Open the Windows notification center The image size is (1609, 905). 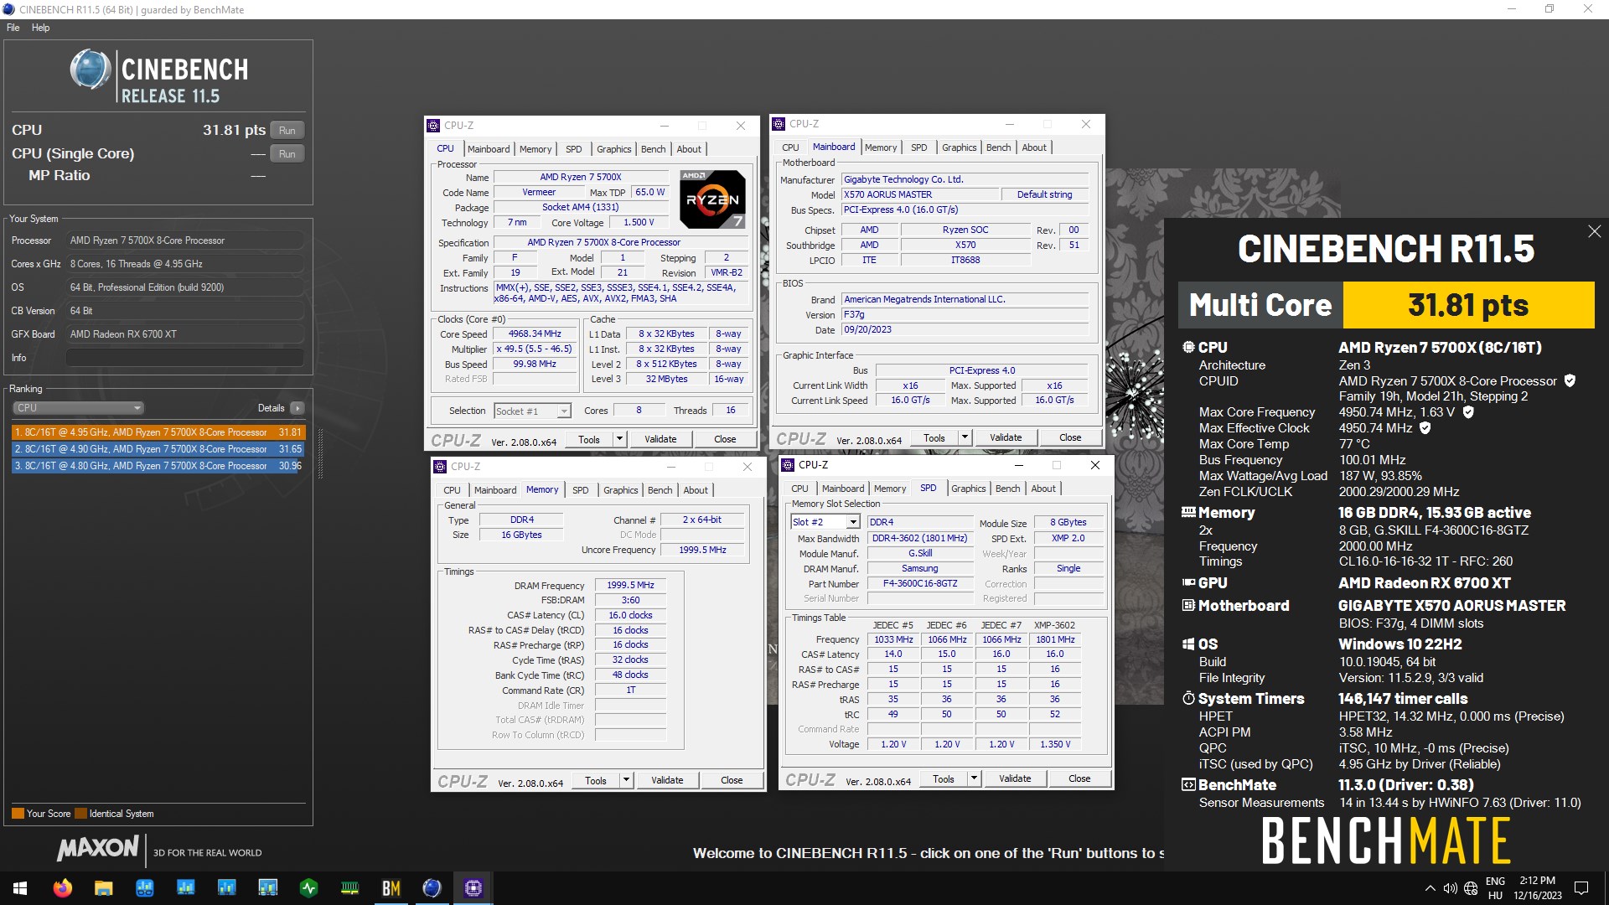[x=1581, y=888]
